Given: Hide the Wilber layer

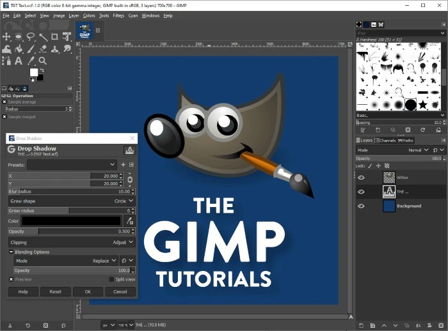Looking at the screenshot, I should pos(361,178).
